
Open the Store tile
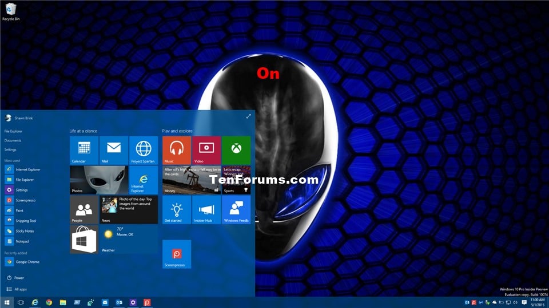(x=84, y=239)
